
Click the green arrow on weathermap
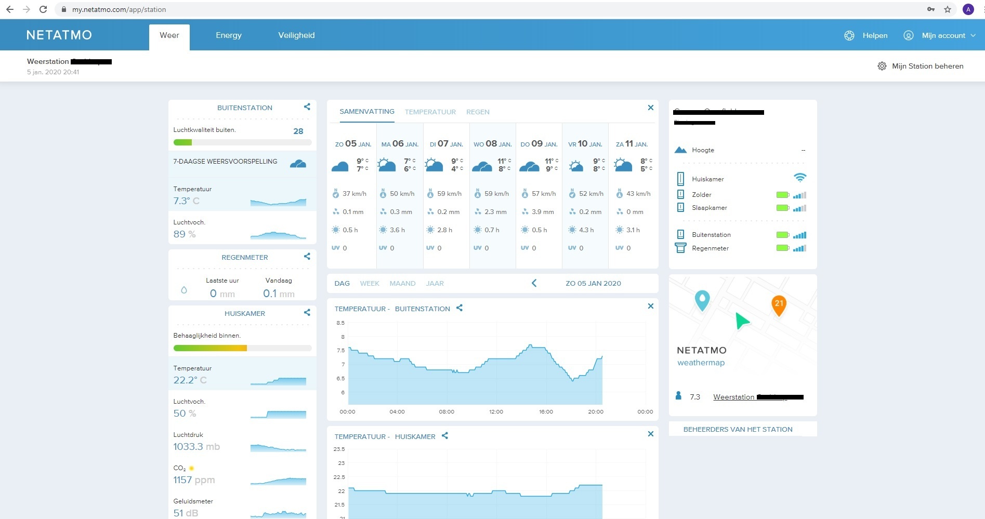742,321
